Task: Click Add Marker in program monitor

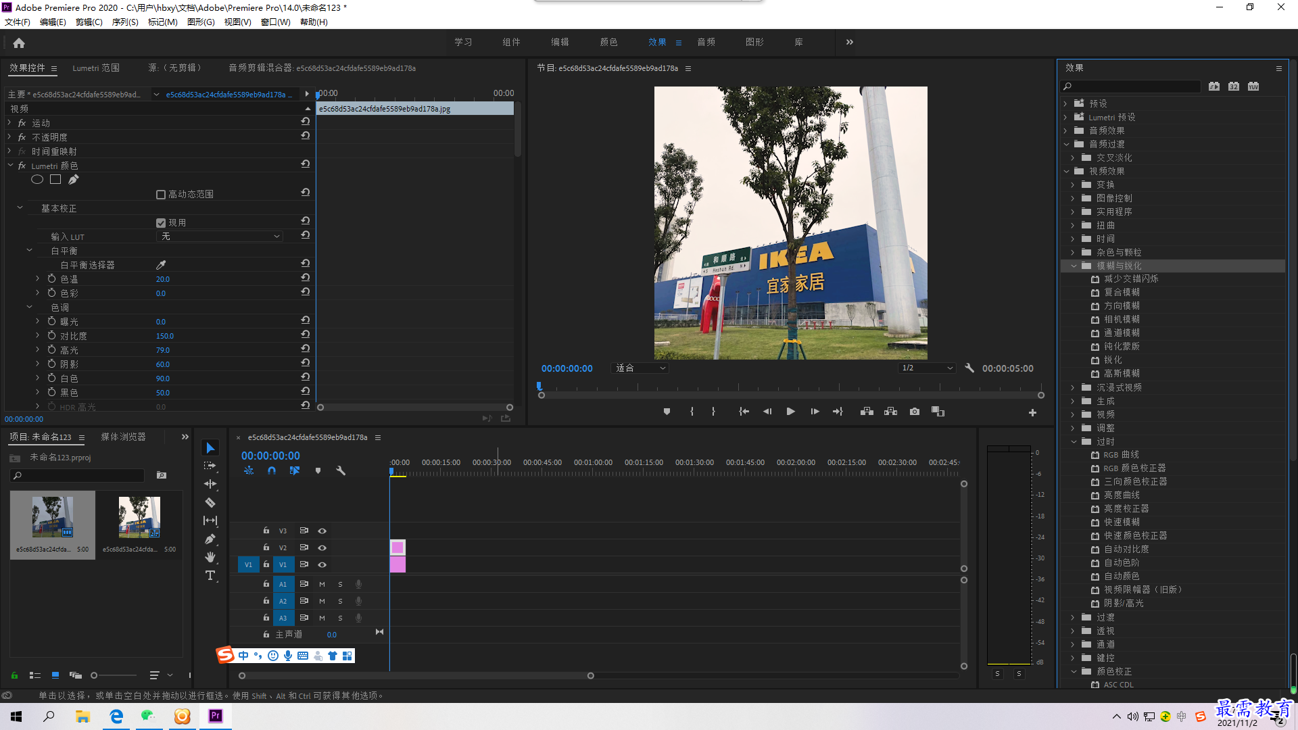Action: tap(667, 412)
